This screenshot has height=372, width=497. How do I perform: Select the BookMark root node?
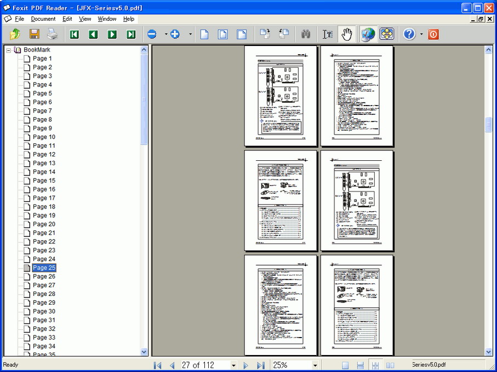tap(37, 50)
